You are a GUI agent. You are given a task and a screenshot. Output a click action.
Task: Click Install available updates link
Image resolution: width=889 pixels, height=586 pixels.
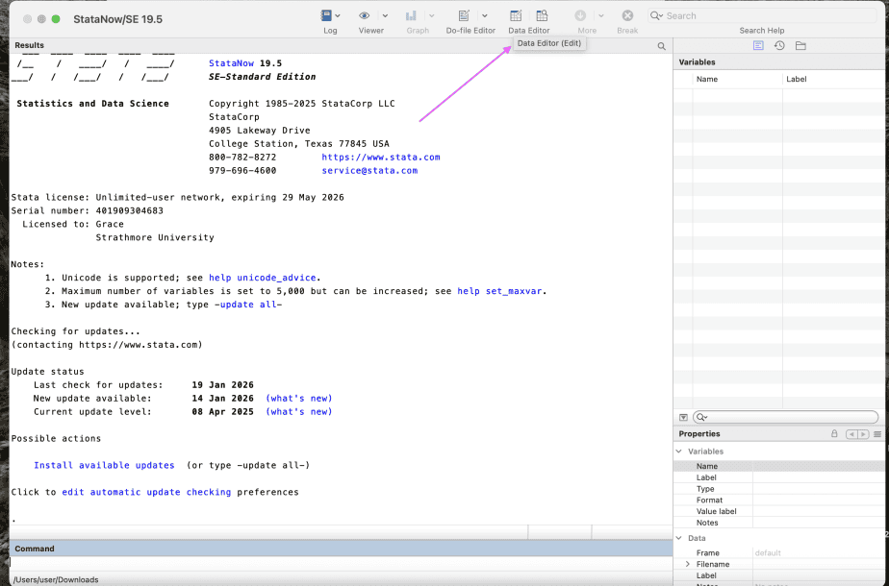coord(104,465)
